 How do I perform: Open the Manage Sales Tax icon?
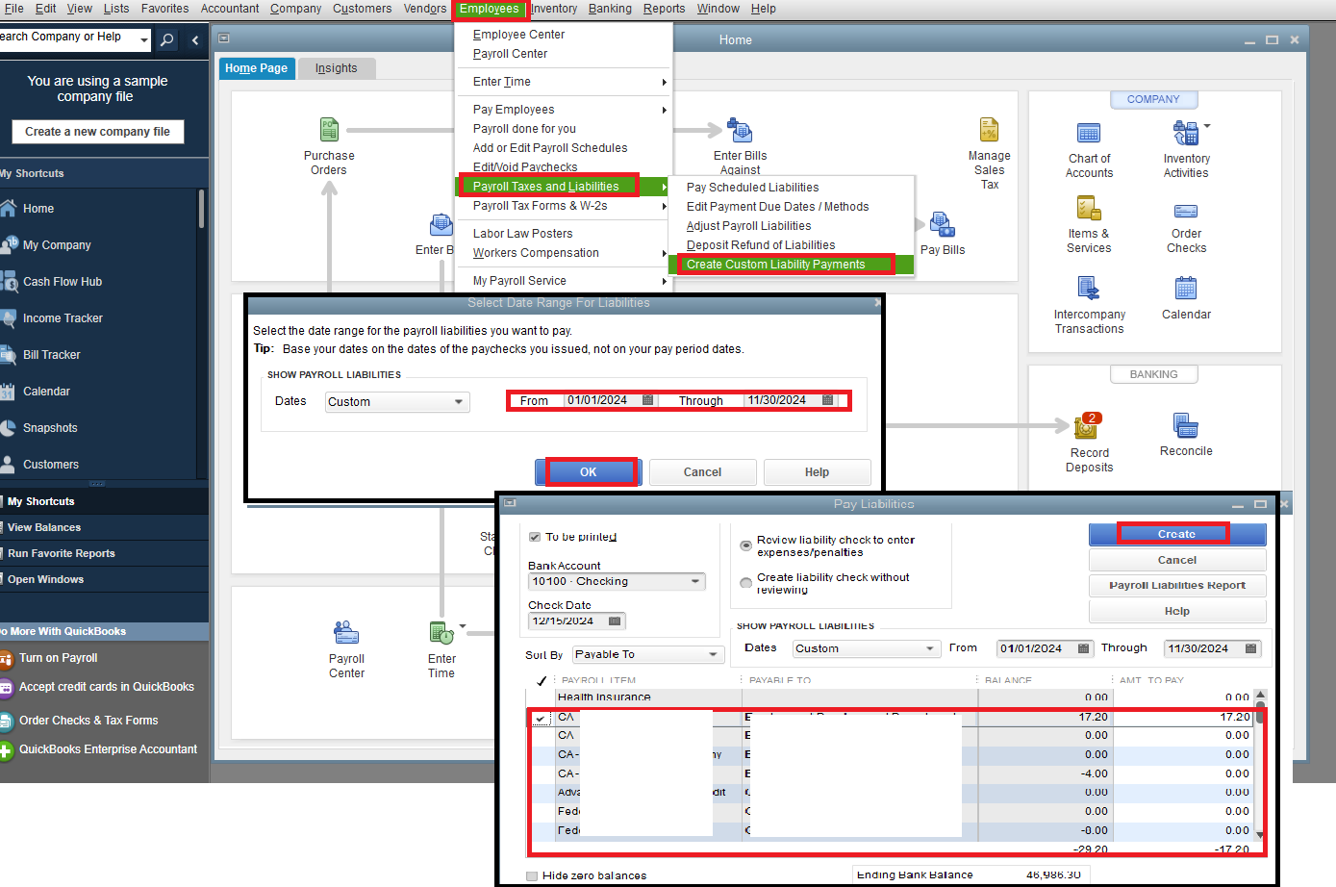click(989, 130)
